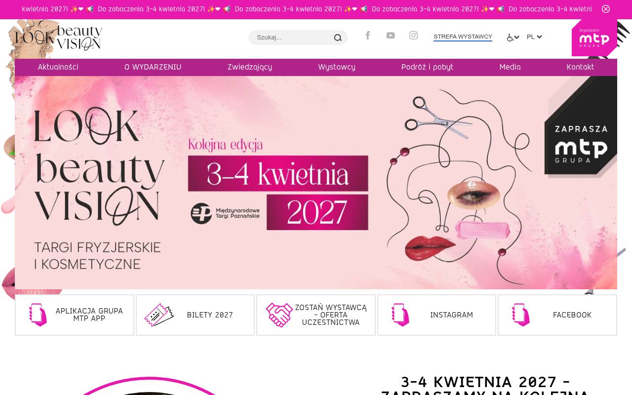The image size is (632, 395).
Task: Click the MTP Grupa organizer logo
Action: point(594,38)
